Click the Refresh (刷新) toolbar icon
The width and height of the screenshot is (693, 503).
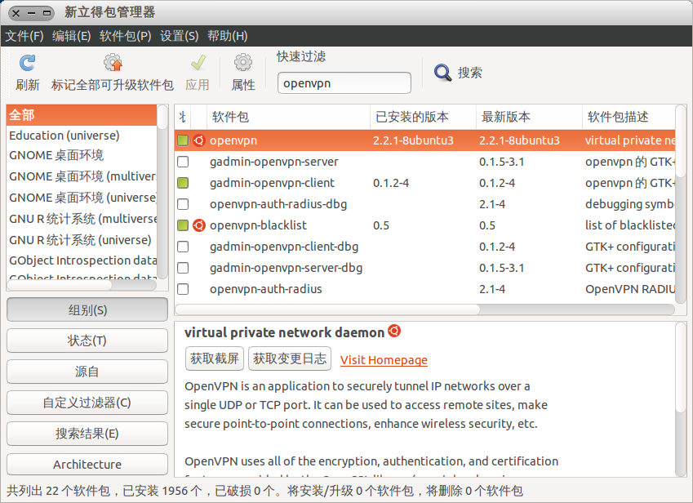tap(28, 63)
